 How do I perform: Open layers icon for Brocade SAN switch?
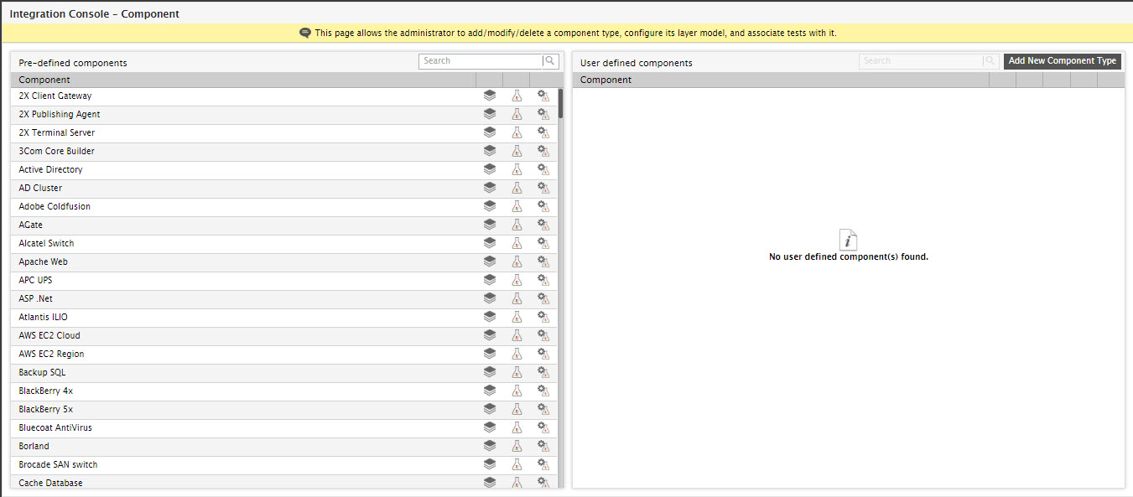pyautogui.click(x=490, y=464)
